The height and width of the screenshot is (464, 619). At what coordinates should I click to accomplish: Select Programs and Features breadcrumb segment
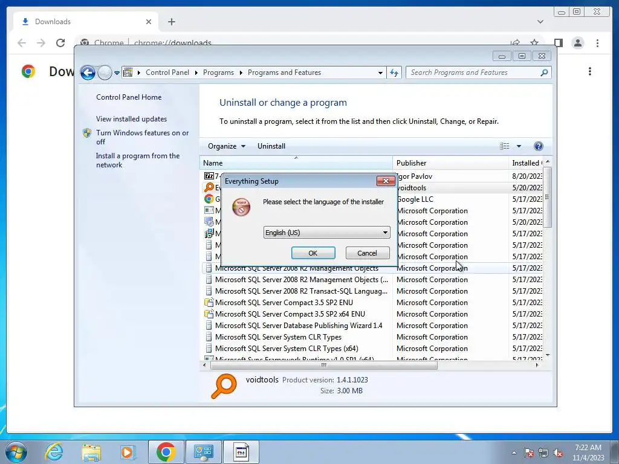[x=284, y=72]
